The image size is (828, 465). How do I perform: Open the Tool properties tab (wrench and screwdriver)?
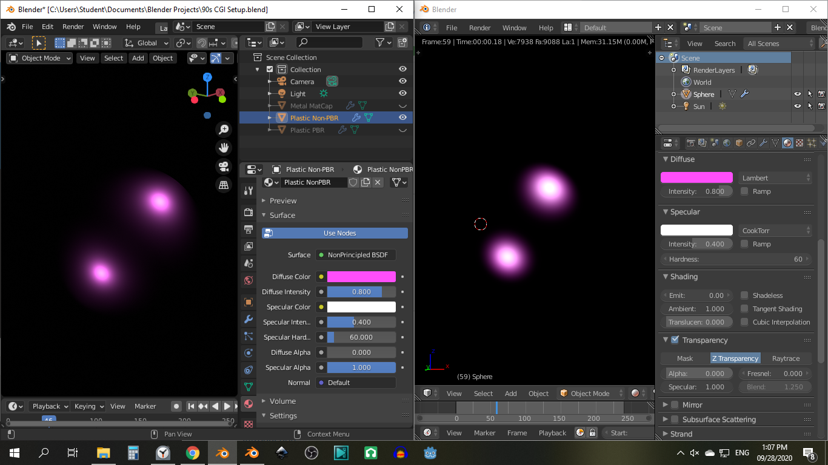[248, 191]
